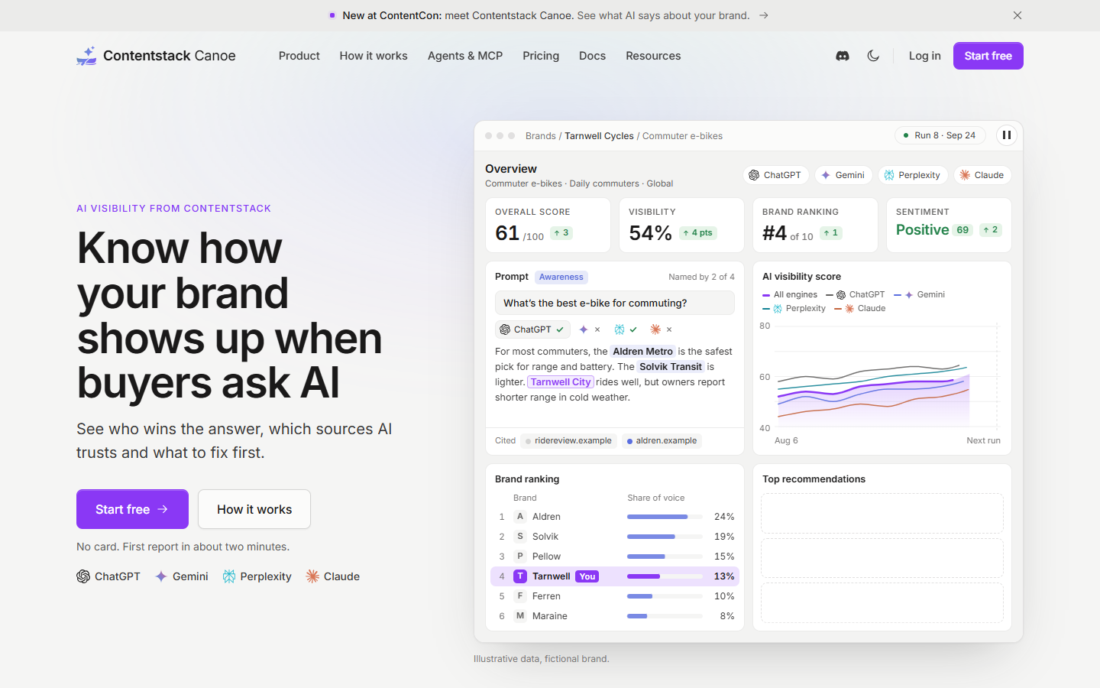Click the Perplexity logo under the hero buttons
The width and height of the screenshot is (1100, 688).
229,576
